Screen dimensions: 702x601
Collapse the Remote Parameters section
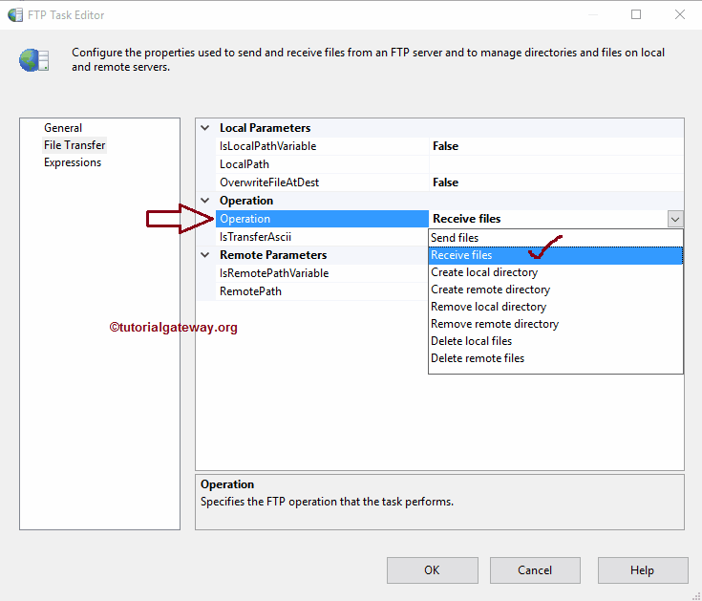click(x=205, y=255)
